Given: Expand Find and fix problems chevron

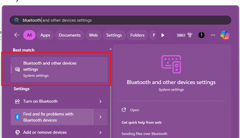Looking at the screenshot, I should pos(100,117).
